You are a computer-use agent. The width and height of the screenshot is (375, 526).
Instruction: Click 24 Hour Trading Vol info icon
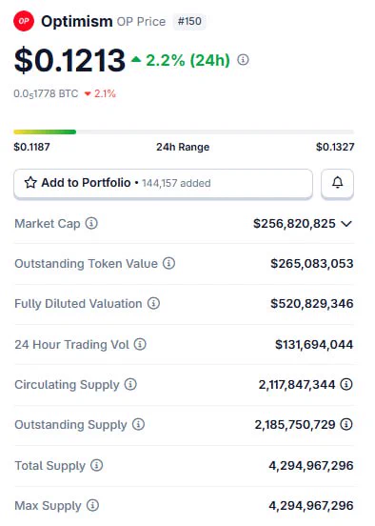(140, 344)
